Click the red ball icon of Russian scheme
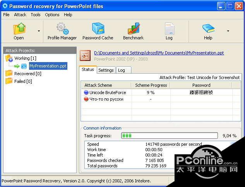The width and height of the screenshot is (245, 187). click(86, 99)
